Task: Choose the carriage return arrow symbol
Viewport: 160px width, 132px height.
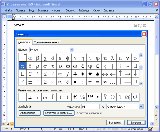Action: tap(135, 81)
